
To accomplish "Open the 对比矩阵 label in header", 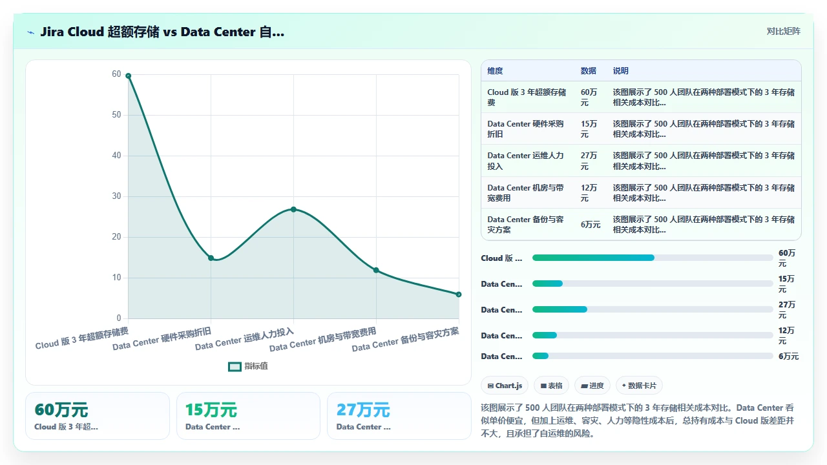I will (x=783, y=31).
